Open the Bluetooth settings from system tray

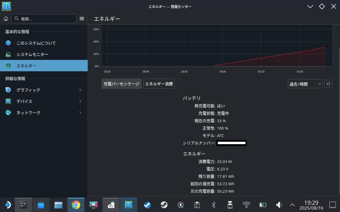[213, 204]
